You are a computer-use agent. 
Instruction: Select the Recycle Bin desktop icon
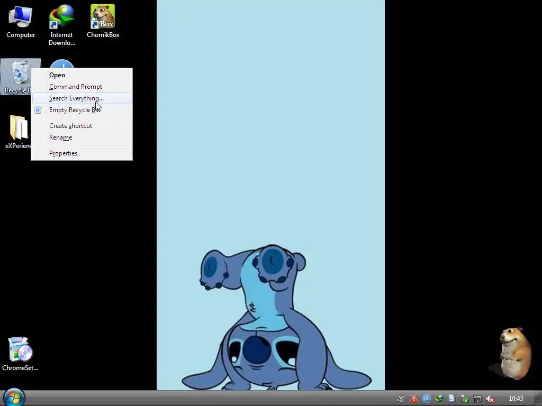(x=16, y=77)
